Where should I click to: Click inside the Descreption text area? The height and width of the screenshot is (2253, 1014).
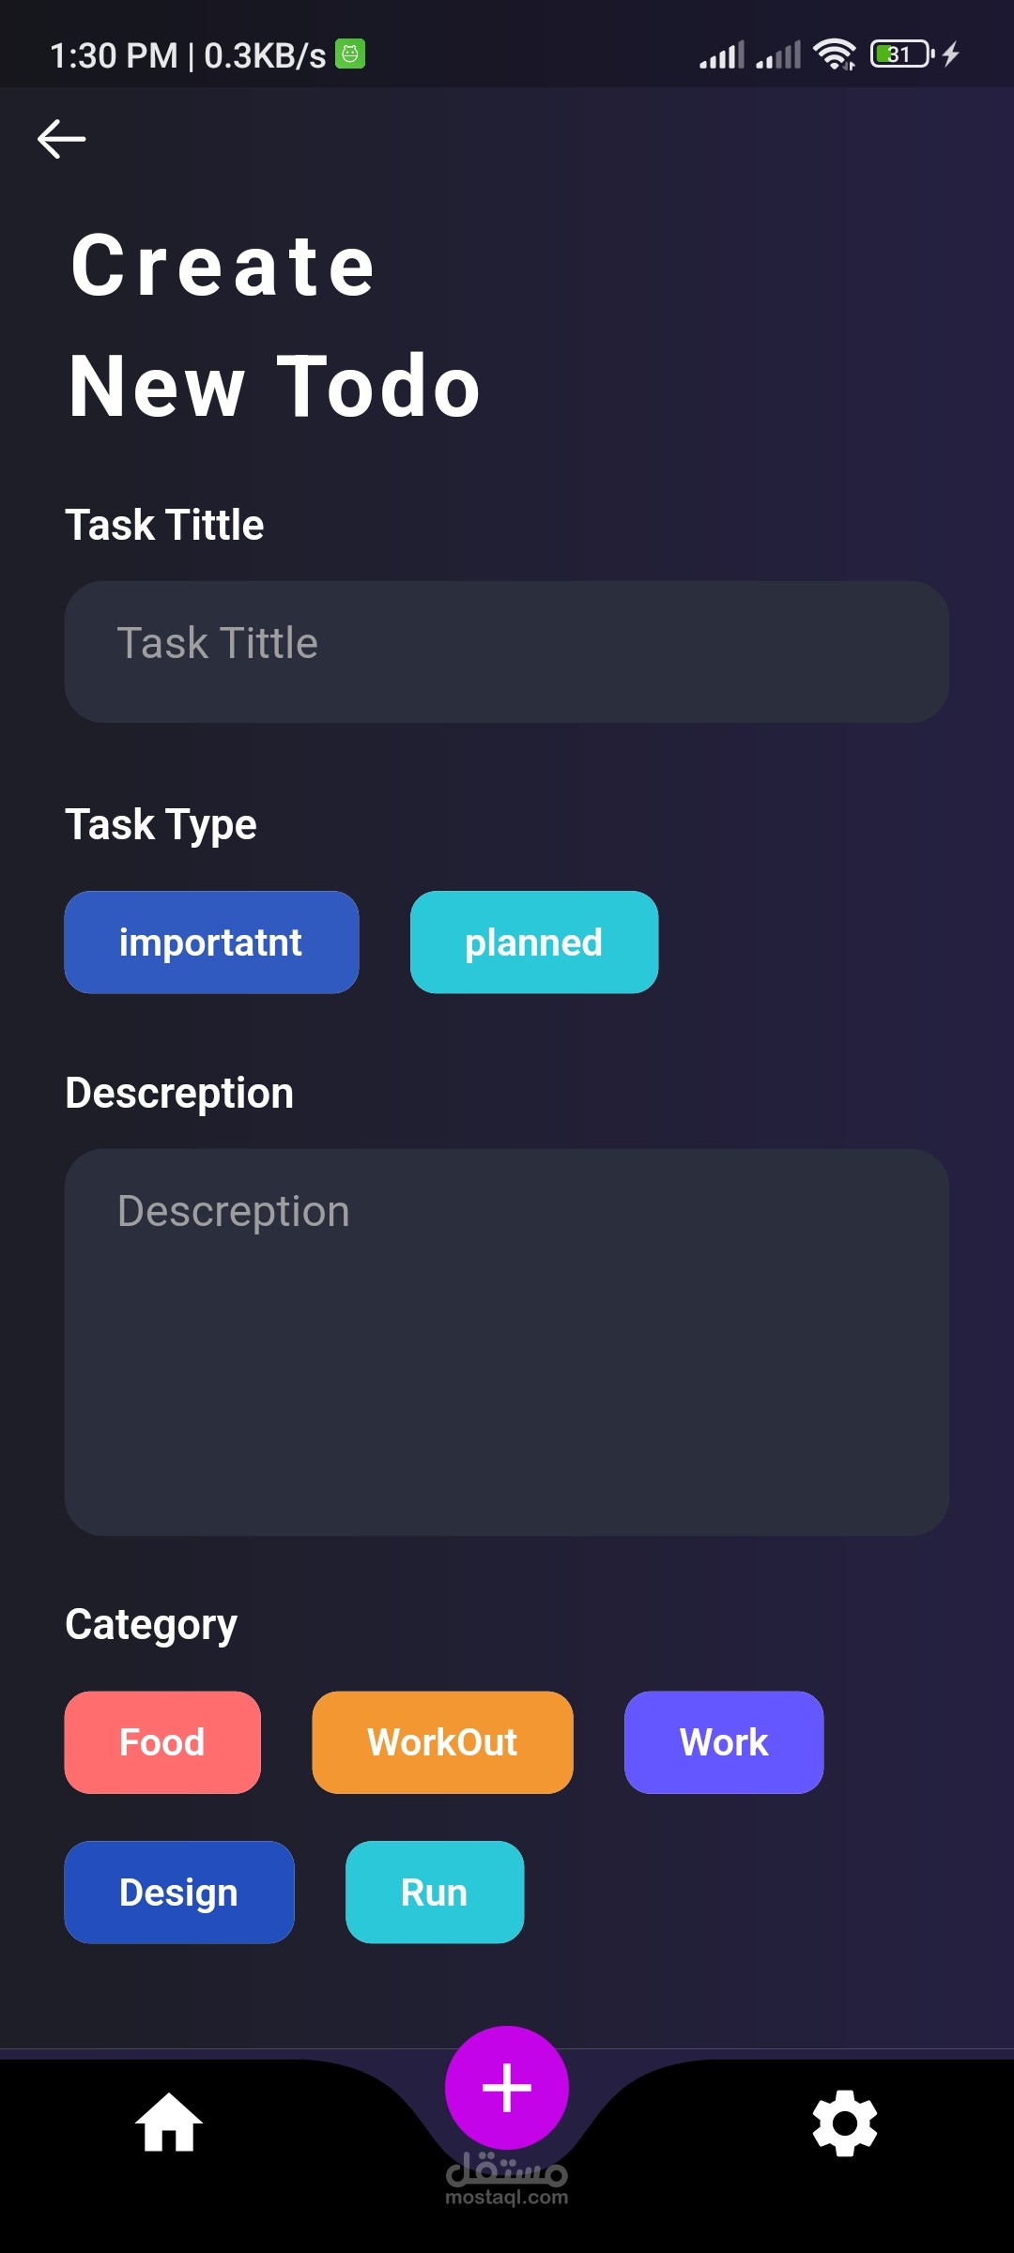tap(507, 1342)
